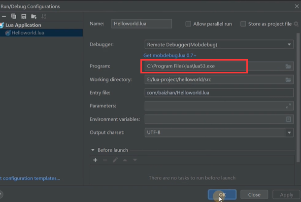Screen dimensions: 301x202
Task: Focus the Entry file field
Action: pos(219,93)
